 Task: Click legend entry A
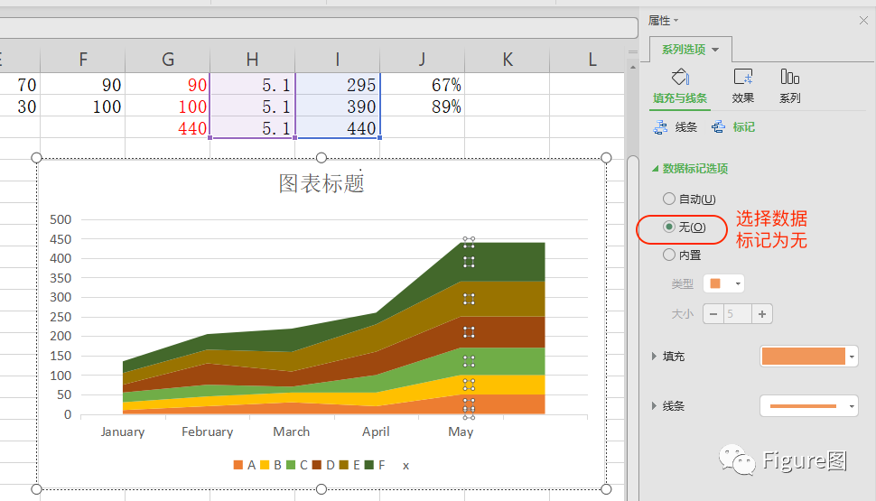245,465
